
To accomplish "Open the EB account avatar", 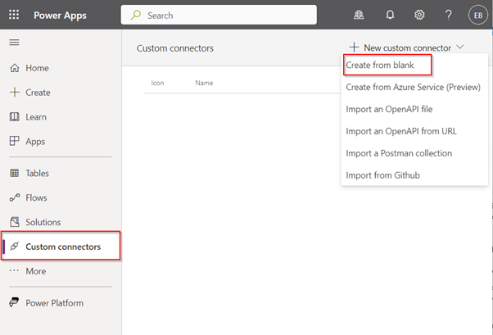I will [x=478, y=15].
